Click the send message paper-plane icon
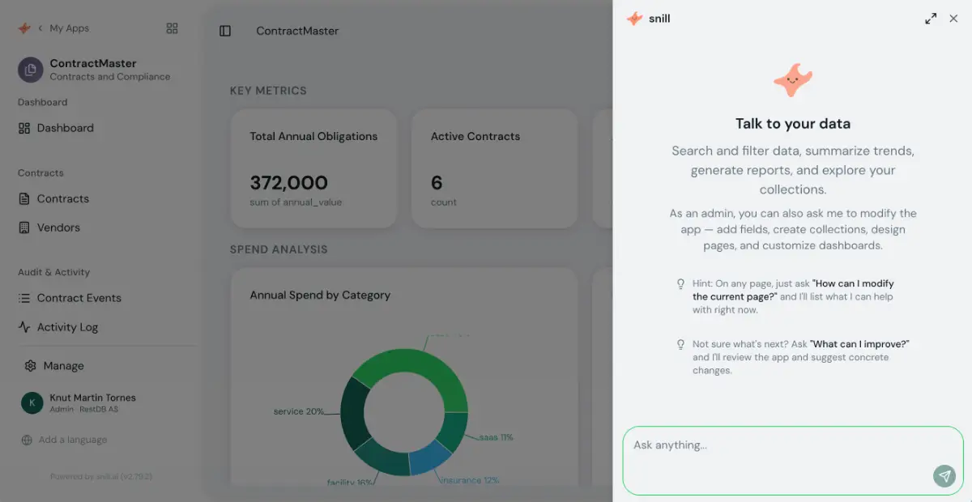 click(944, 475)
